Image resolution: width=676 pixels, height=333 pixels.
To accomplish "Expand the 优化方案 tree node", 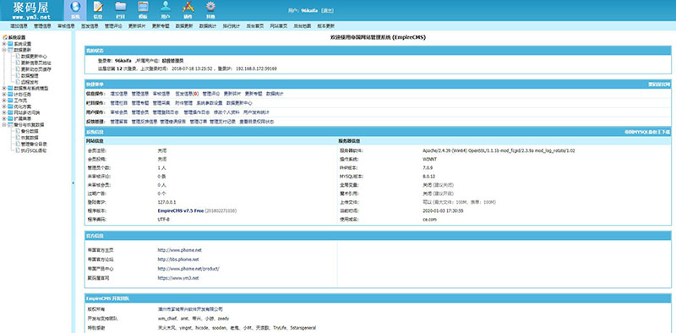I will [x=4, y=106].
